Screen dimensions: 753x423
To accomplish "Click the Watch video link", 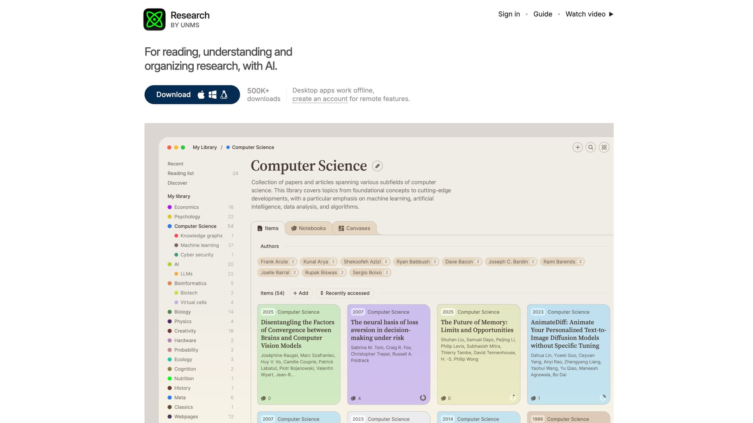I will click(x=589, y=14).
